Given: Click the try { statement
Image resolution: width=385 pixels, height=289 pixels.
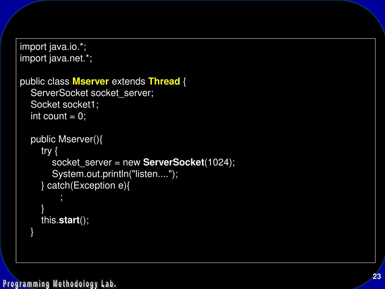Looking at the screenshot, I should tap(49, 151).
